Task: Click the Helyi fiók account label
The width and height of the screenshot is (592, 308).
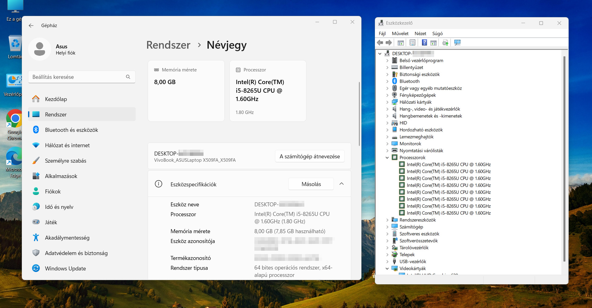Action: (x=65, y=53)
